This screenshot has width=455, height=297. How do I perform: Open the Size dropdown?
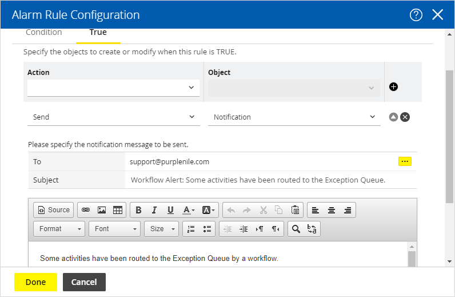pyautogui.click(x=162, y=229)
